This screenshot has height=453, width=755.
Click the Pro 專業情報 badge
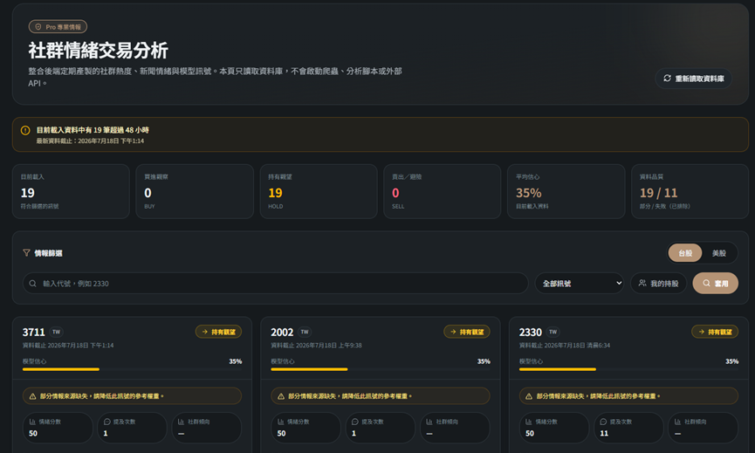point(58,27)
